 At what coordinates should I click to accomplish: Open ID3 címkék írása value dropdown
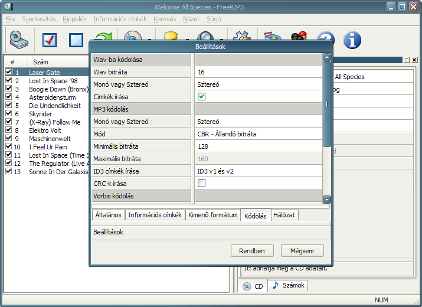point(259,171)
